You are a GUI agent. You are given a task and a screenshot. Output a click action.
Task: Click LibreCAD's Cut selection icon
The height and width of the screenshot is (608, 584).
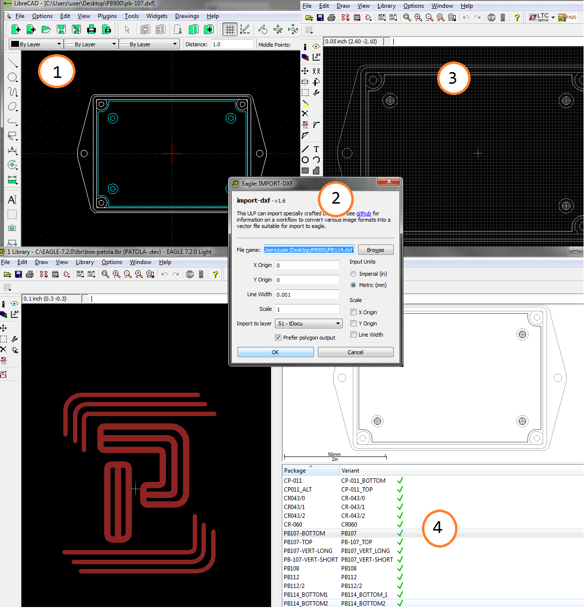[x=178, y=30]
